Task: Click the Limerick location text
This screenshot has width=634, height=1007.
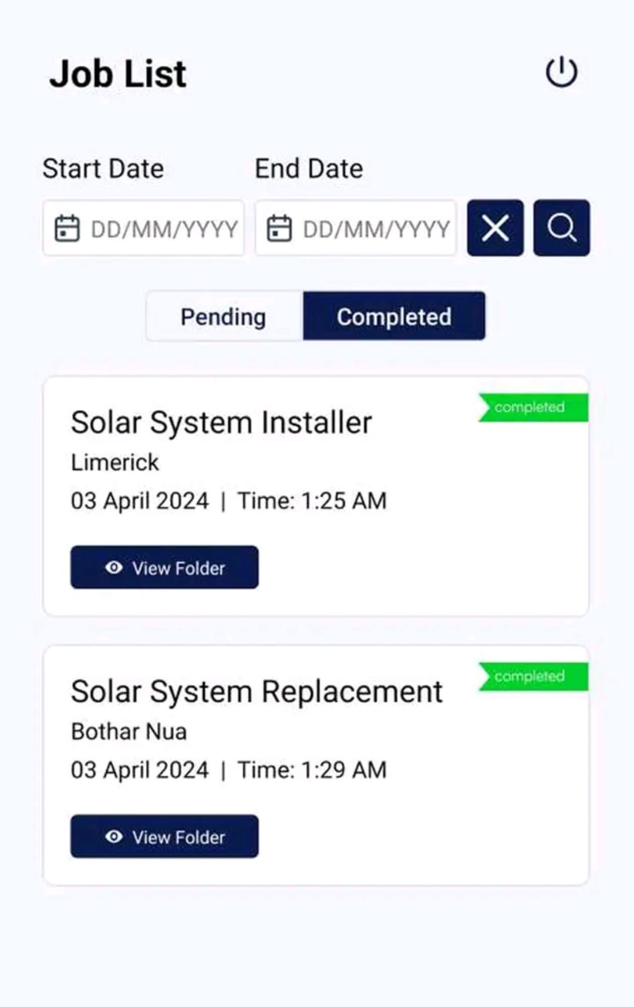Action: click(x=114, y=463)
